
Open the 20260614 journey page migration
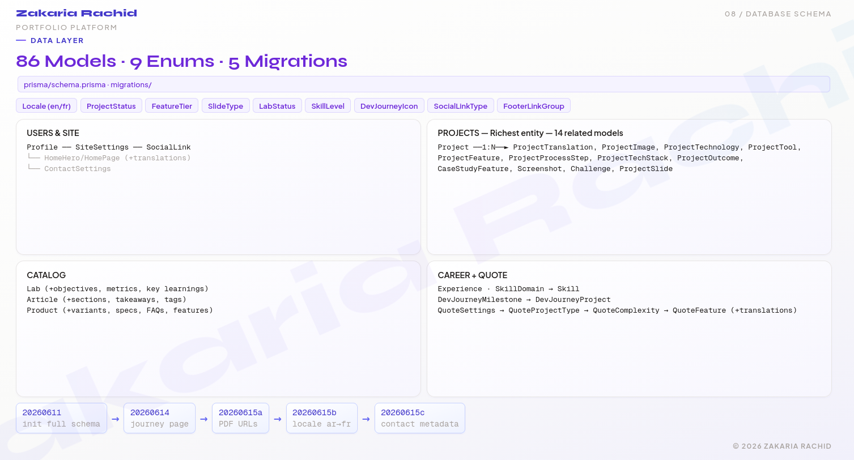coord(159,418)
